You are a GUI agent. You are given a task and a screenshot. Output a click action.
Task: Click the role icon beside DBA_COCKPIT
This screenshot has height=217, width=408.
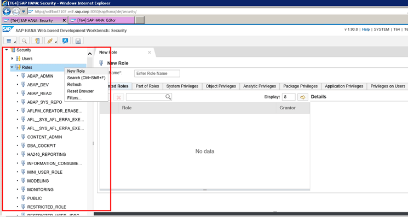click(x=23, y=145)
